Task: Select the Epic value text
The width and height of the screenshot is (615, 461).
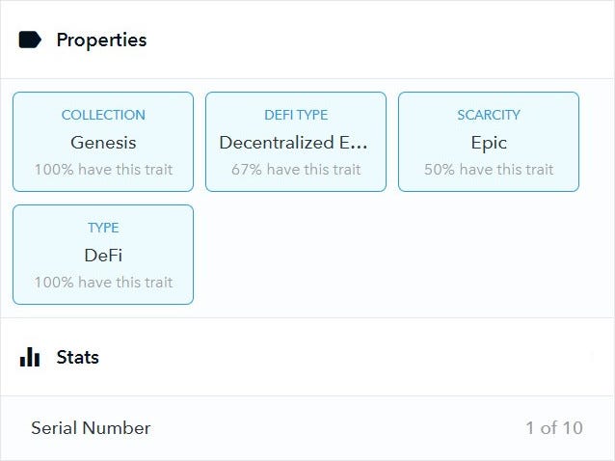Action: click(489, 143)
